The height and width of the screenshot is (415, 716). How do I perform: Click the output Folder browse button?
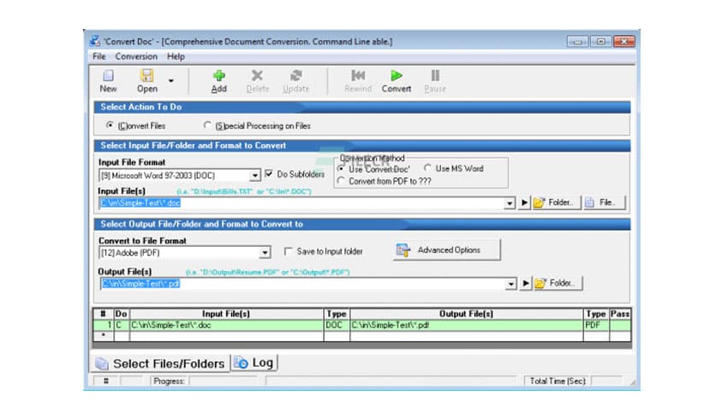point(558,283)
